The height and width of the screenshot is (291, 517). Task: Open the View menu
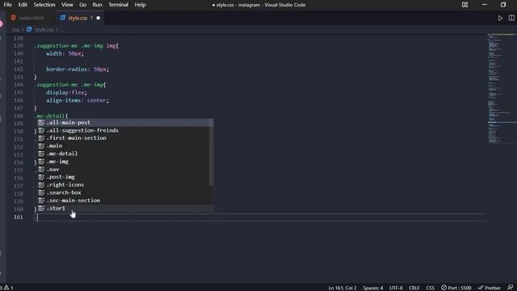[x=67, y=5]
